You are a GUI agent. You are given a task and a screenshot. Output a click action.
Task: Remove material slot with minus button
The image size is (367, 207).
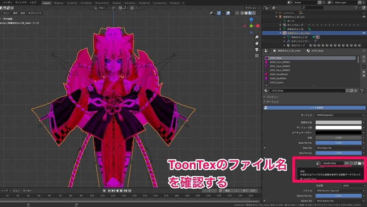click(x=364, y=61)
